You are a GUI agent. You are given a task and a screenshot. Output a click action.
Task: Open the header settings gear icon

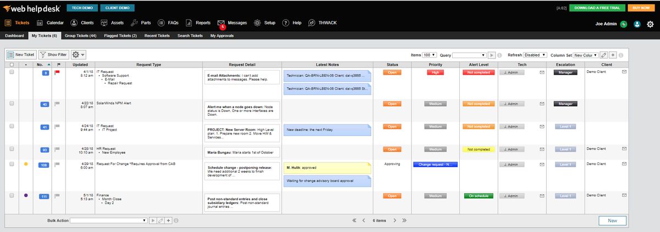pos(650,24)
